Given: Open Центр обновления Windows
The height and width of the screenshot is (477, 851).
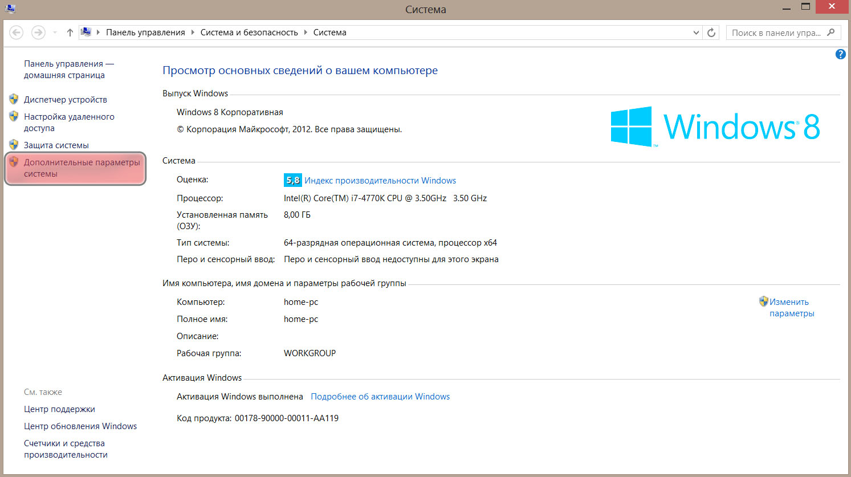Looking at the screenshot, I should [x=80, y=426].
